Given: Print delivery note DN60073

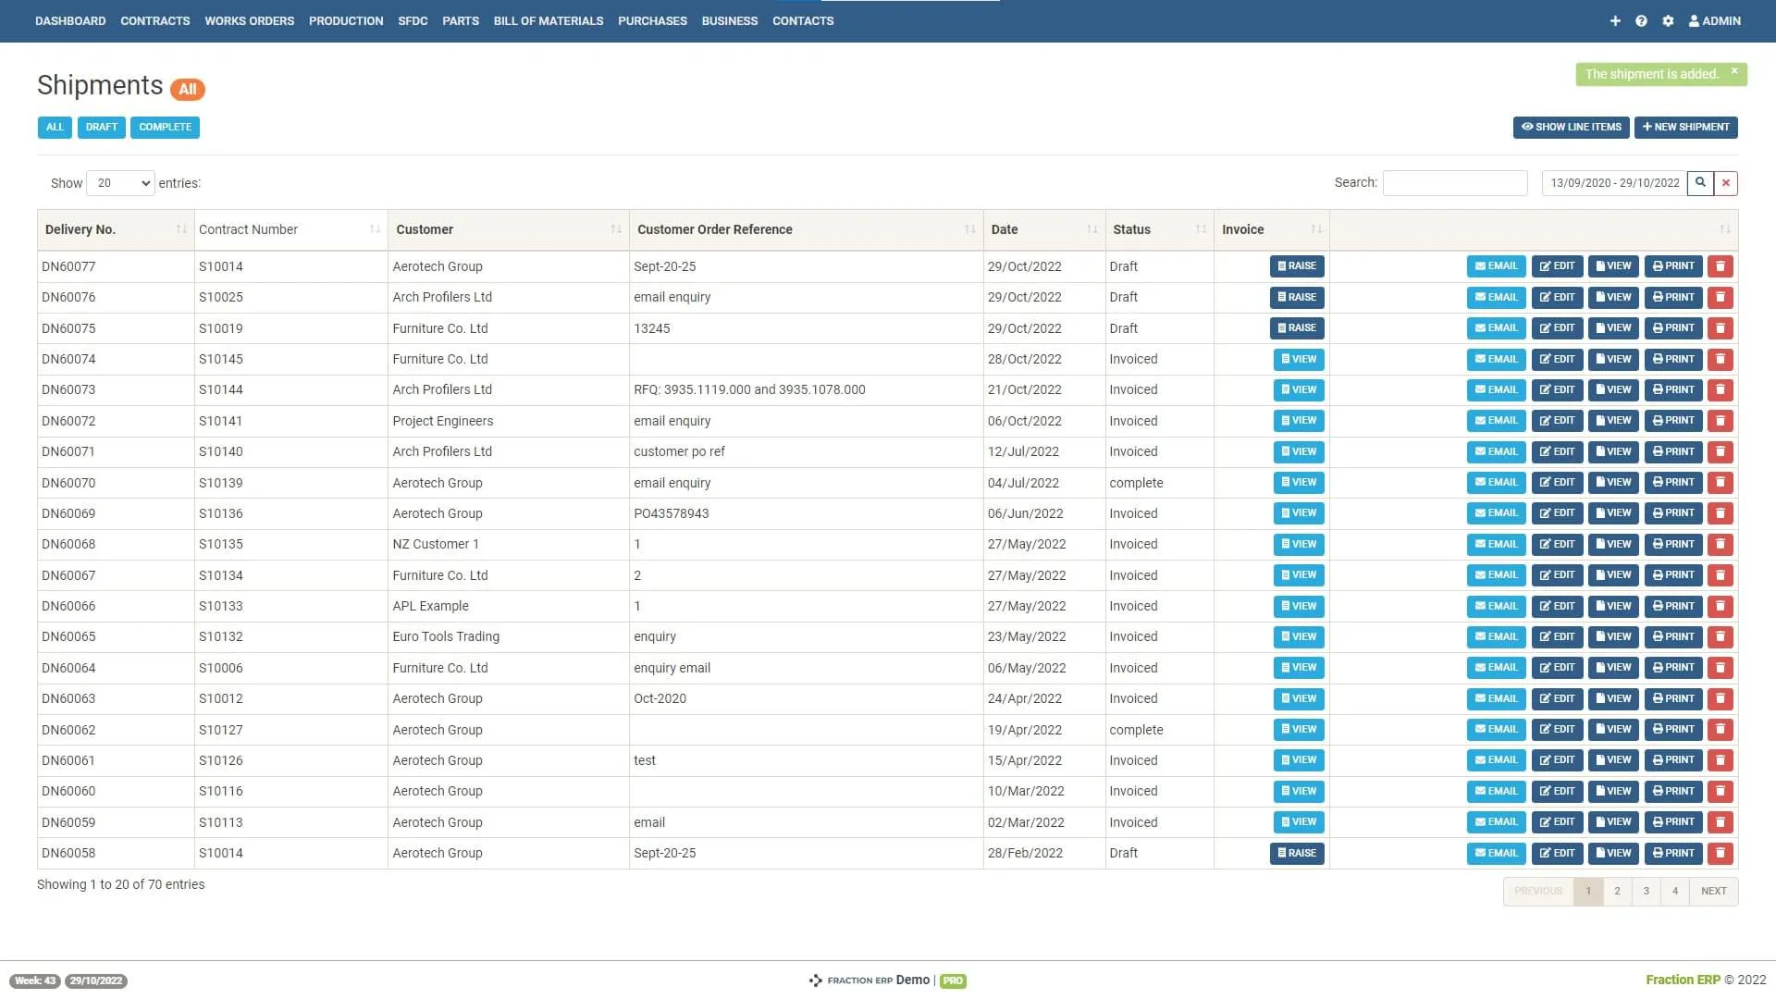Looking at the screenshot, I should tap(1672, 390).
